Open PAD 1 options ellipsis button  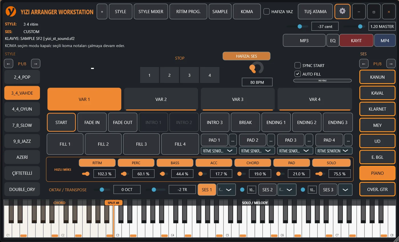pos(233,140)
